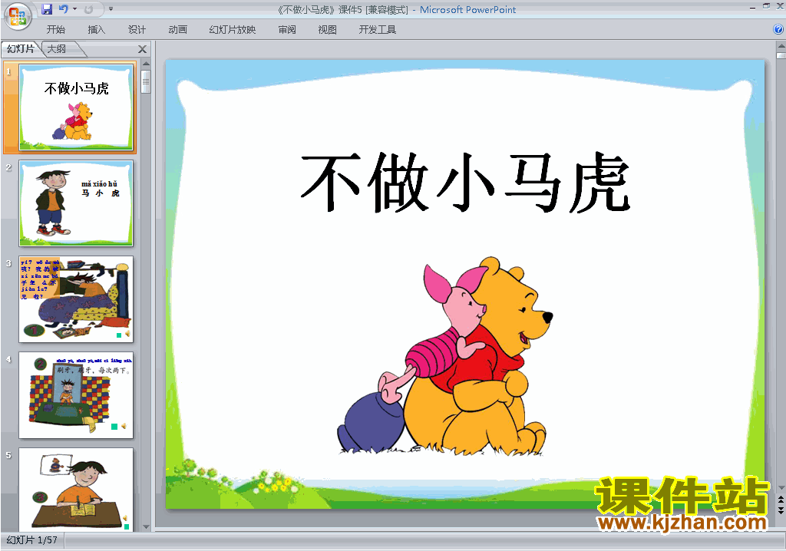Select slide 2 thumbnail with 马小虎 boy
This screenshot has width=786, height=551.
[x=76, y=203]
